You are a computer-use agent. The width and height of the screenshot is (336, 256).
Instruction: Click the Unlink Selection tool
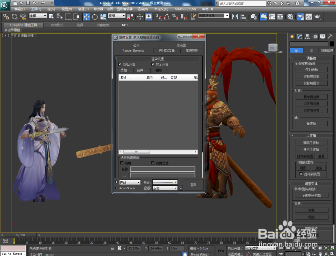click(x=14, y=16)
